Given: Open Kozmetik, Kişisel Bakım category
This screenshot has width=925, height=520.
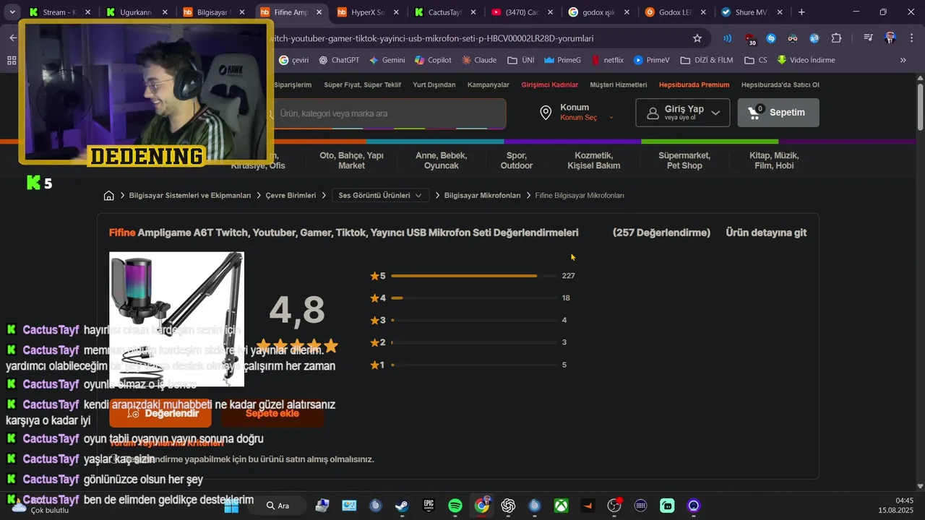Looking at the screenshot, I should point(593,160).
